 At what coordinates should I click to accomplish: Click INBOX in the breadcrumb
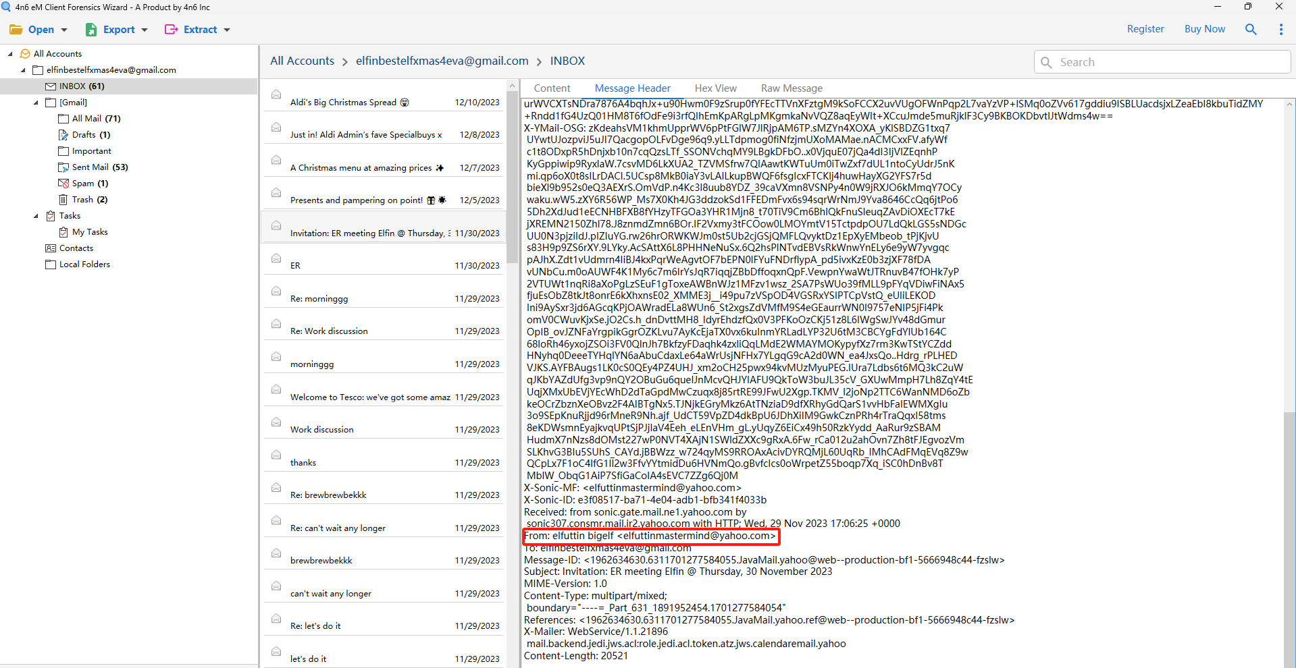(567, 61)
